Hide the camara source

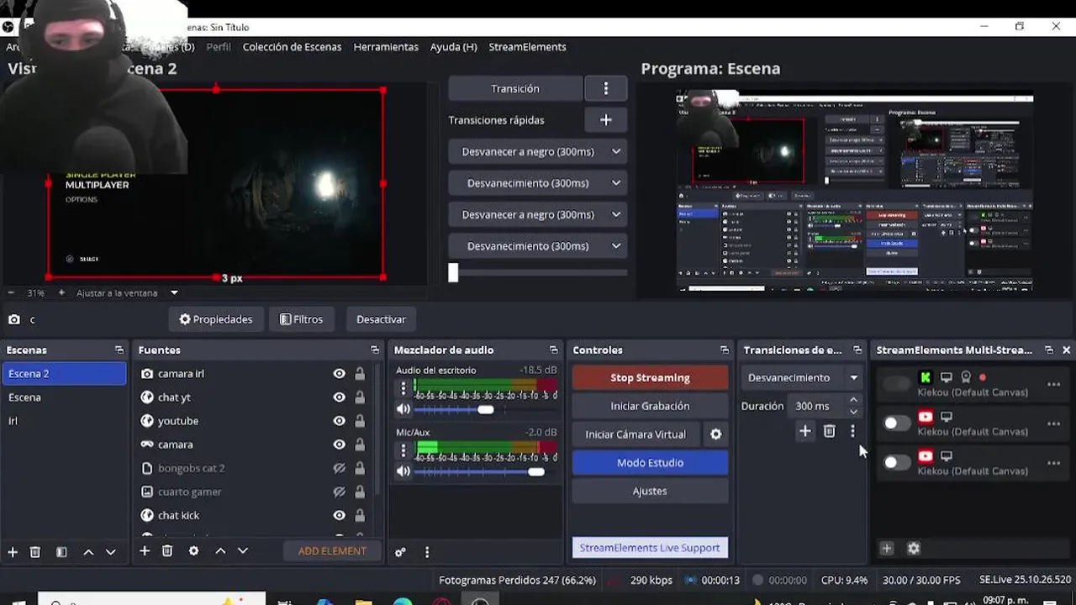[340, 445]
